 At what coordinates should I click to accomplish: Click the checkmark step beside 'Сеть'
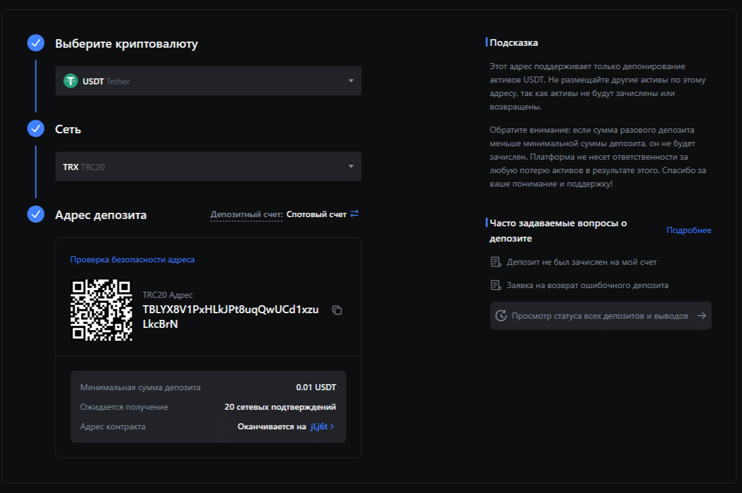coord(36,129)
